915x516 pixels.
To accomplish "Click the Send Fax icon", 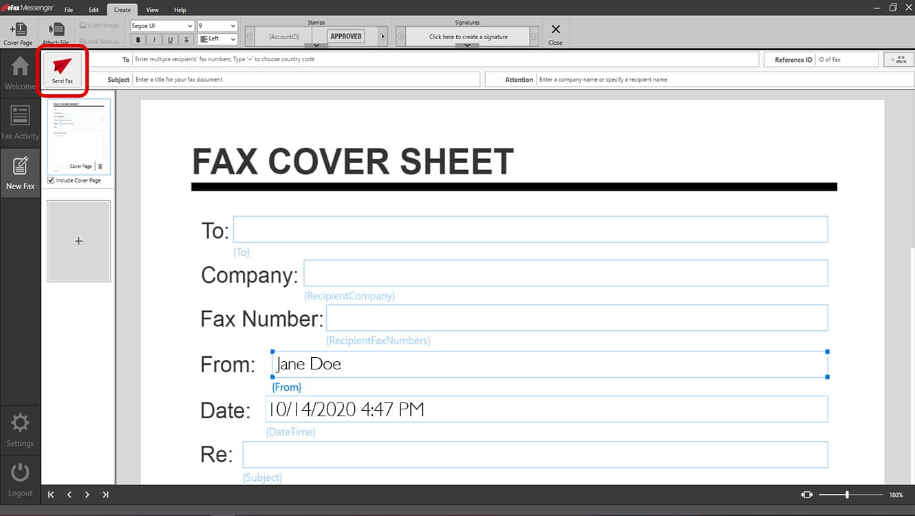I will 63,70.
